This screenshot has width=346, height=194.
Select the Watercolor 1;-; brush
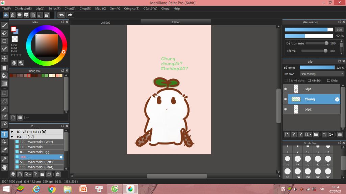[39, 152]
